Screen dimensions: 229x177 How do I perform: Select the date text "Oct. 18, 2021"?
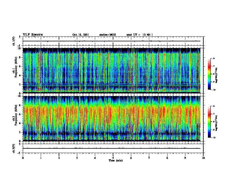coord(81,35)
